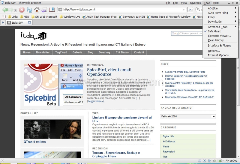Add a new tab with plus button
This screenshot has width=240, height=164.
click(x=3, y=23)
